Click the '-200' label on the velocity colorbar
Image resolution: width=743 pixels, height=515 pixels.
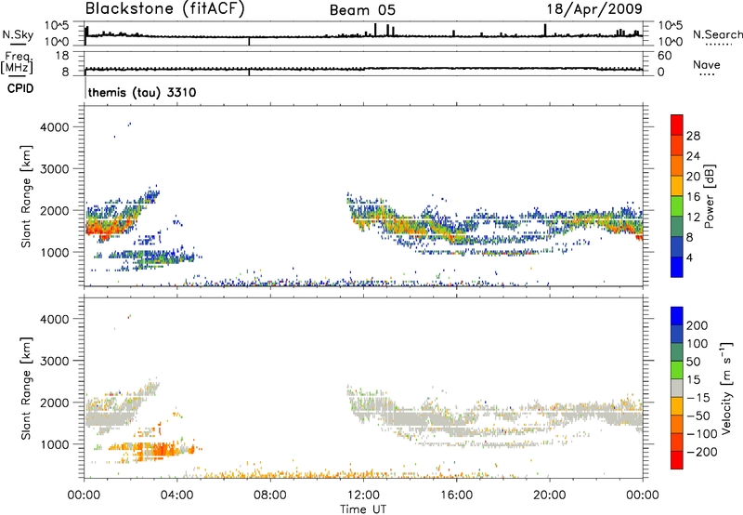click(x=701, y=452)
